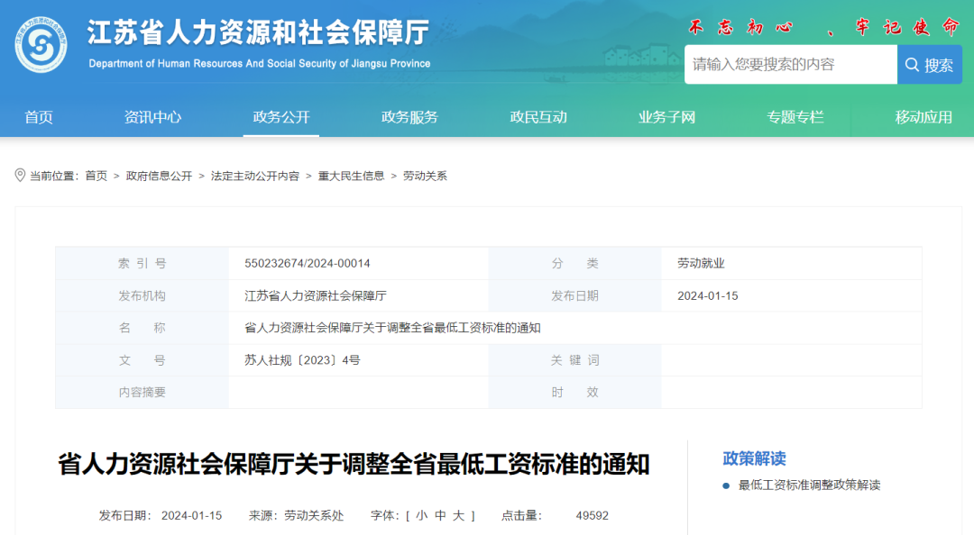
Task: Set font size to 大 (large)
Action: coord(459,516)
